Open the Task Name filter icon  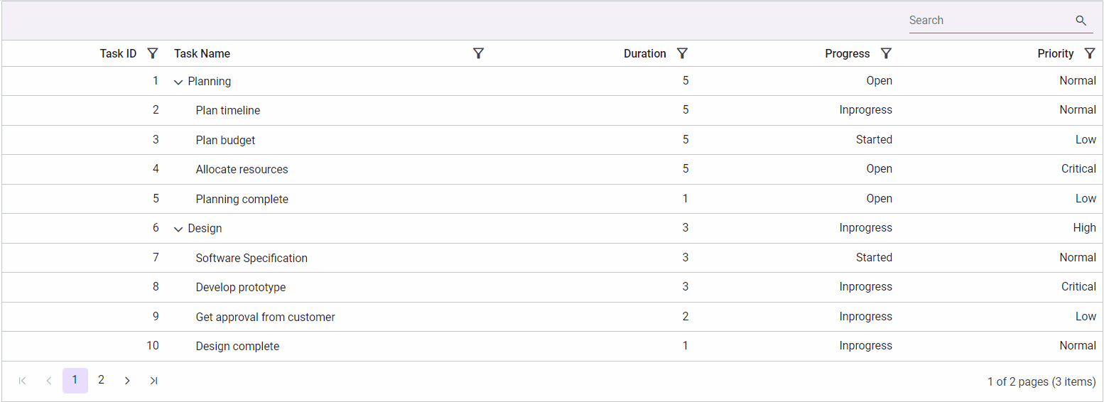(478, 53)
